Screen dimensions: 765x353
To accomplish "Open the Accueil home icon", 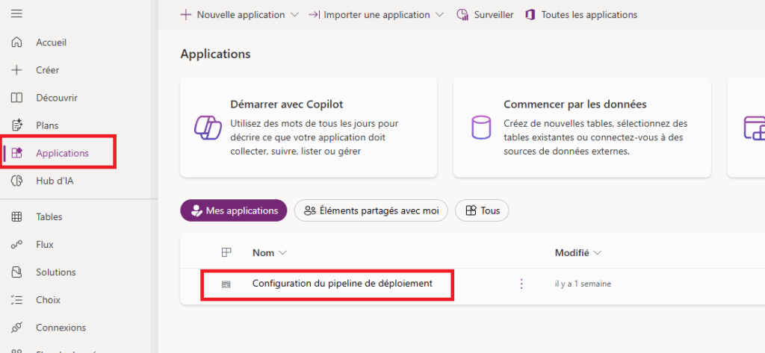I will [x=16, y=43].
